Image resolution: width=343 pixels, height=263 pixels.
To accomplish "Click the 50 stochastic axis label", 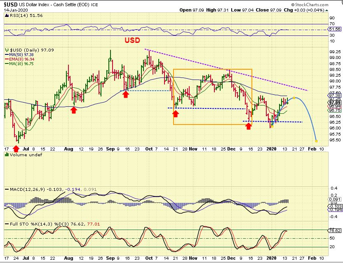I will [332, 238].
